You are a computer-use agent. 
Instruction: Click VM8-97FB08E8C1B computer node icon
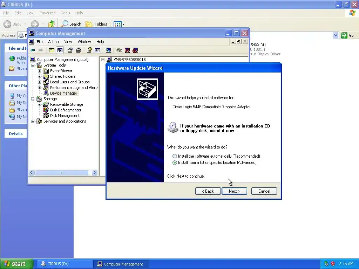click(x=109, y=60)
